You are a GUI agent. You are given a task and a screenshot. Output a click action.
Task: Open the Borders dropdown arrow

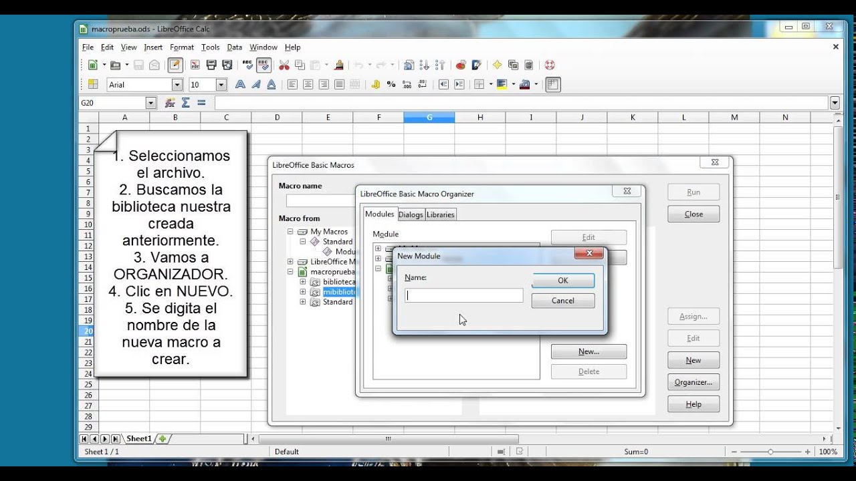tap(491, 84)
